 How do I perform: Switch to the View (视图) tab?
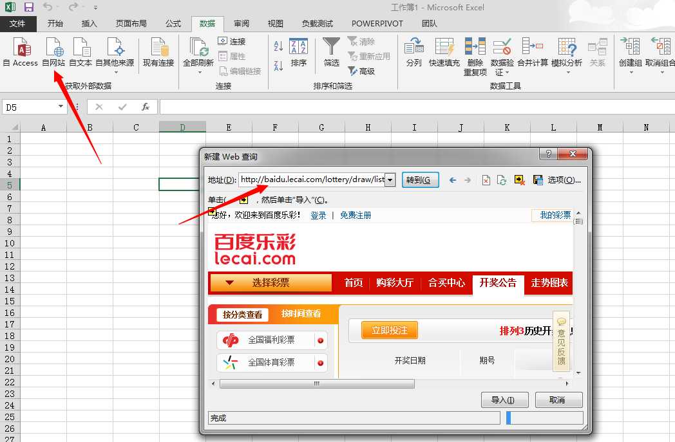pyautogui.click(x=276, y=24)
